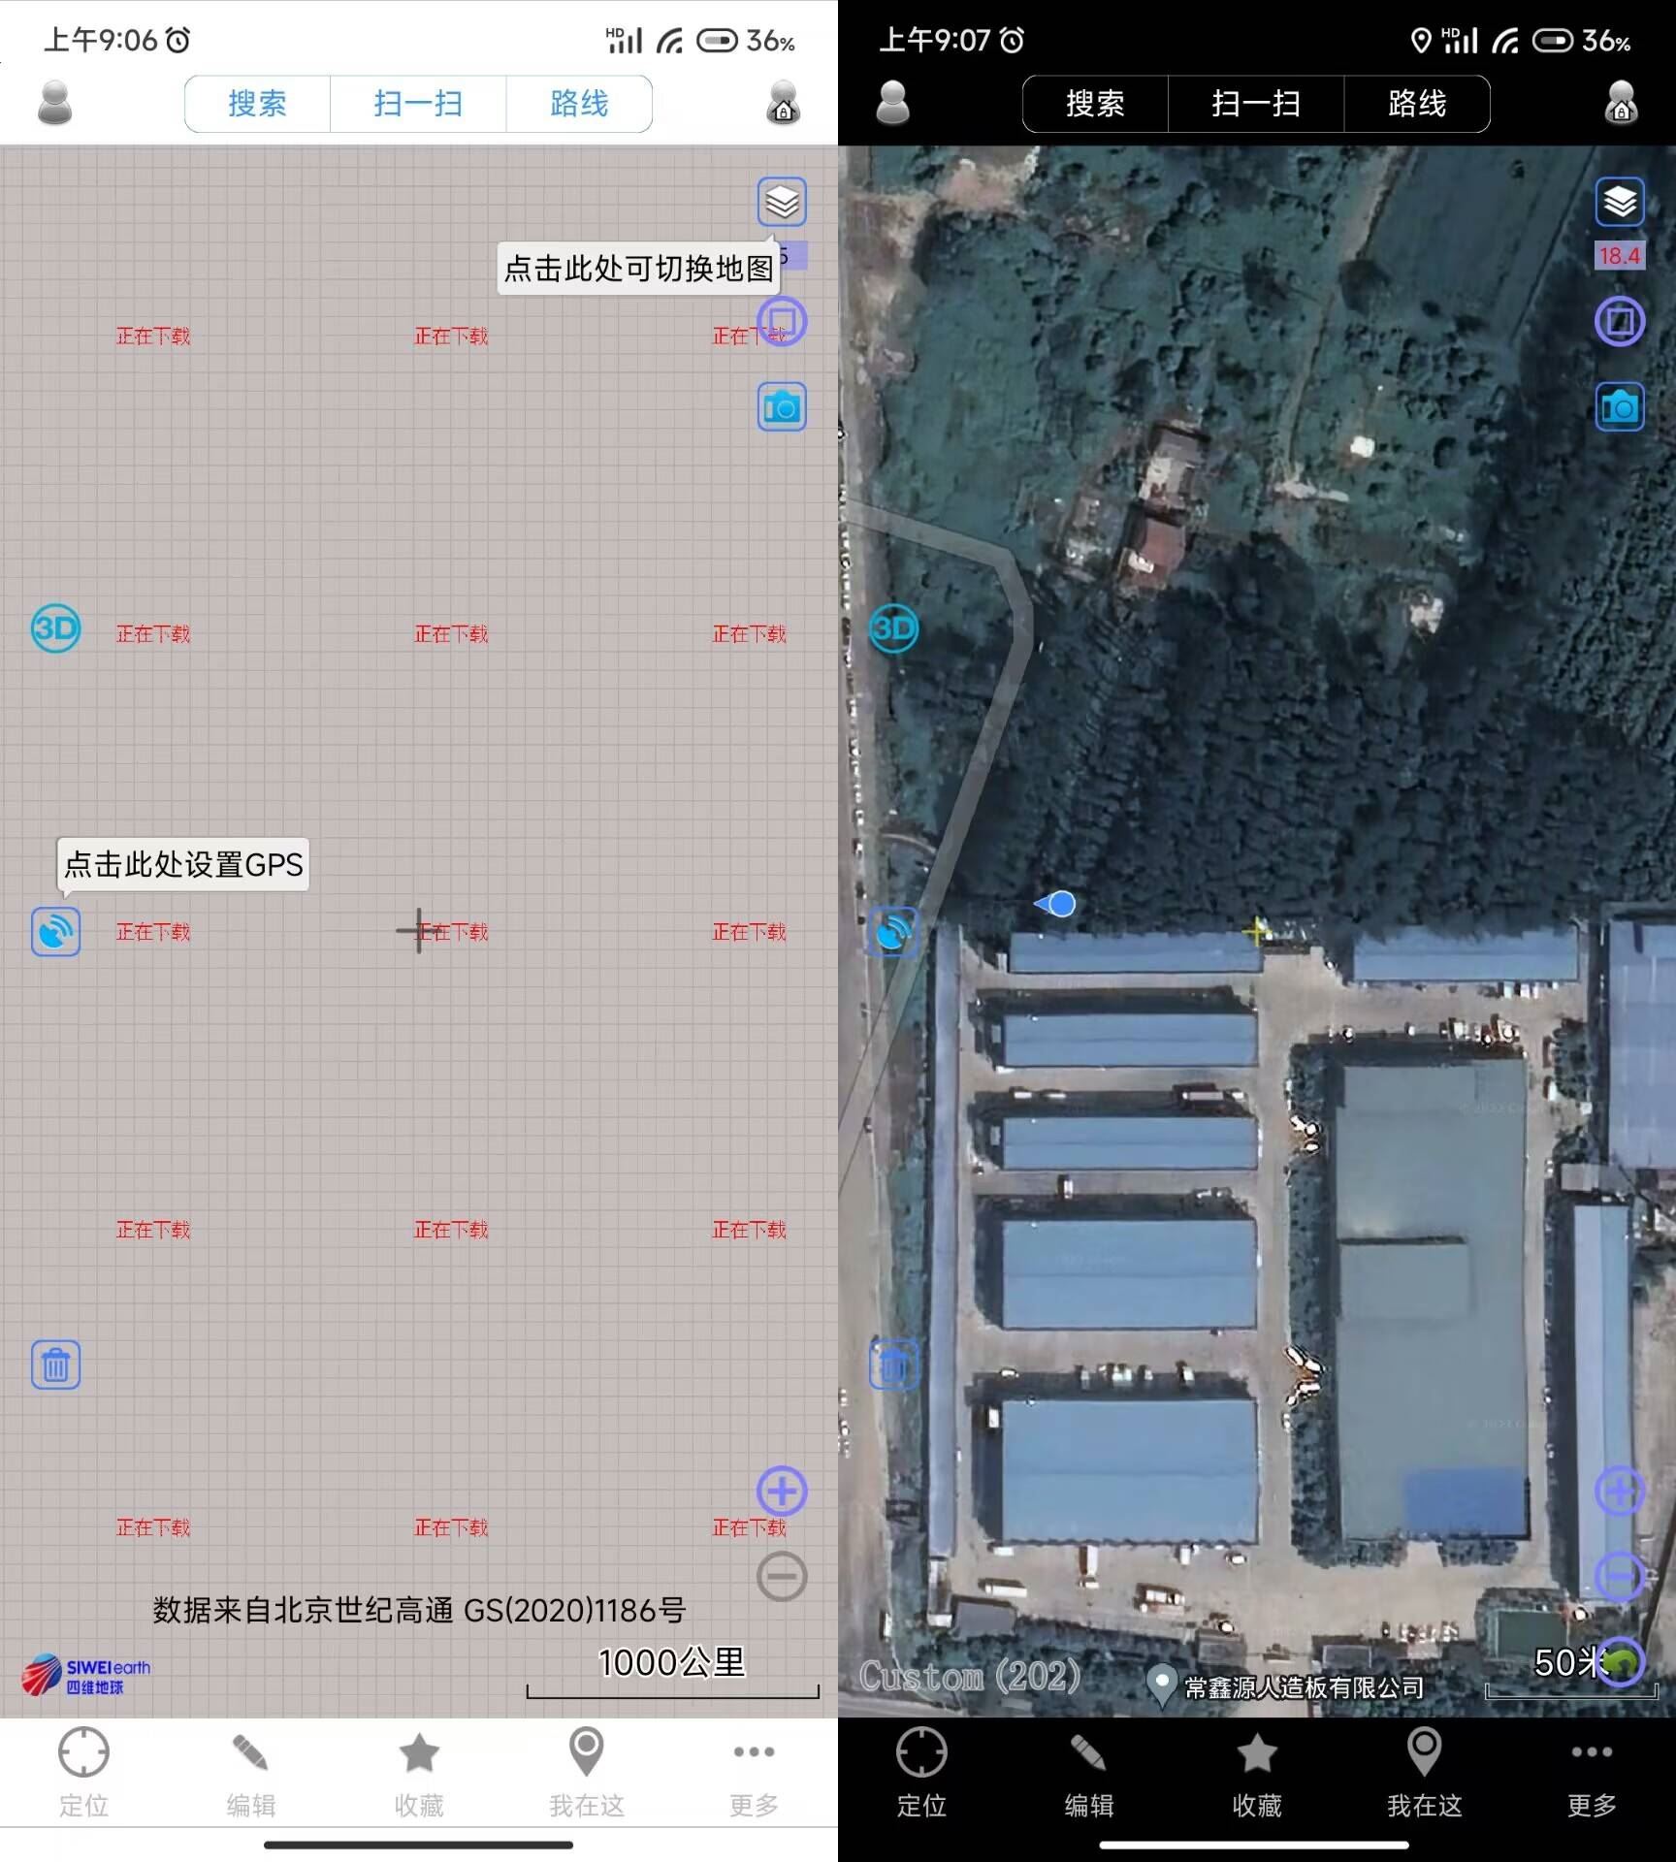Select the 编辑 tab in the black bottom bar
The image size is (1676, 1862).
pos(1089,1773)
